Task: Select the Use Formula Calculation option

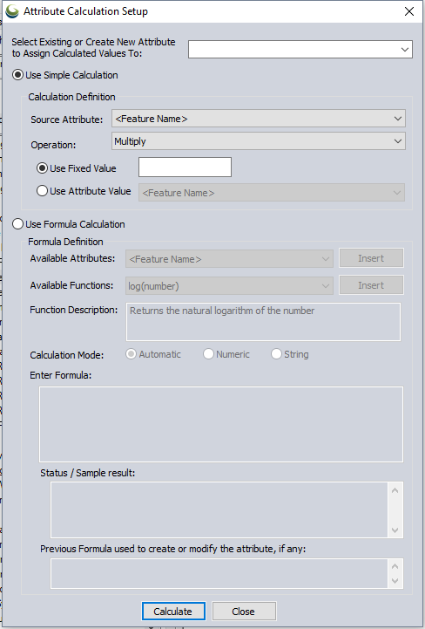Action: pos(17,224)
